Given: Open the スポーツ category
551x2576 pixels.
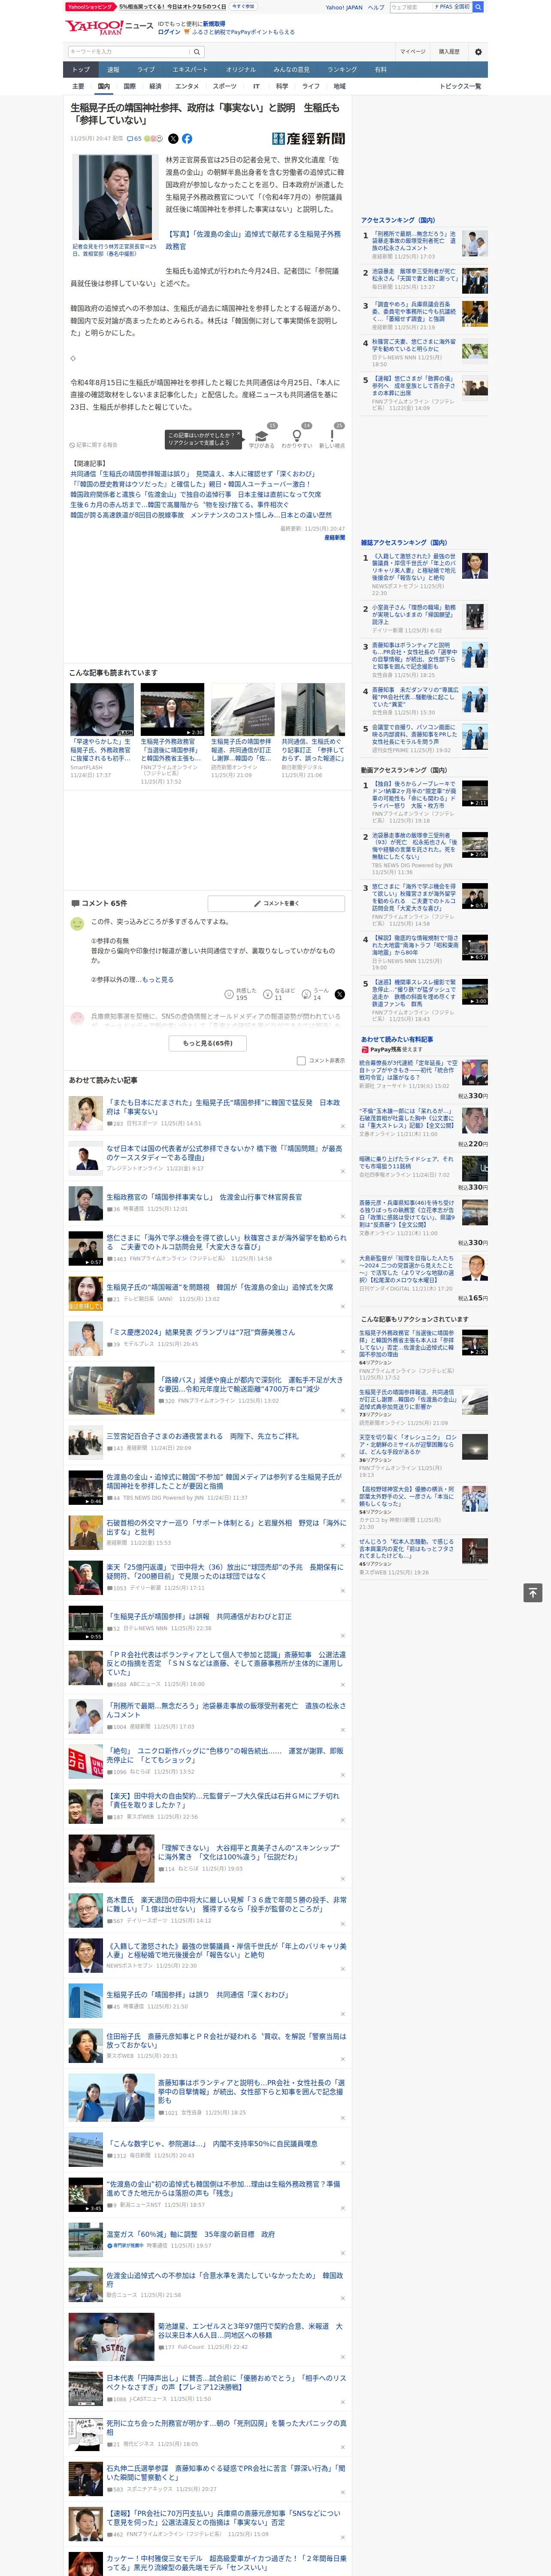Looking at the screenshot, I should tap(225, 86).
